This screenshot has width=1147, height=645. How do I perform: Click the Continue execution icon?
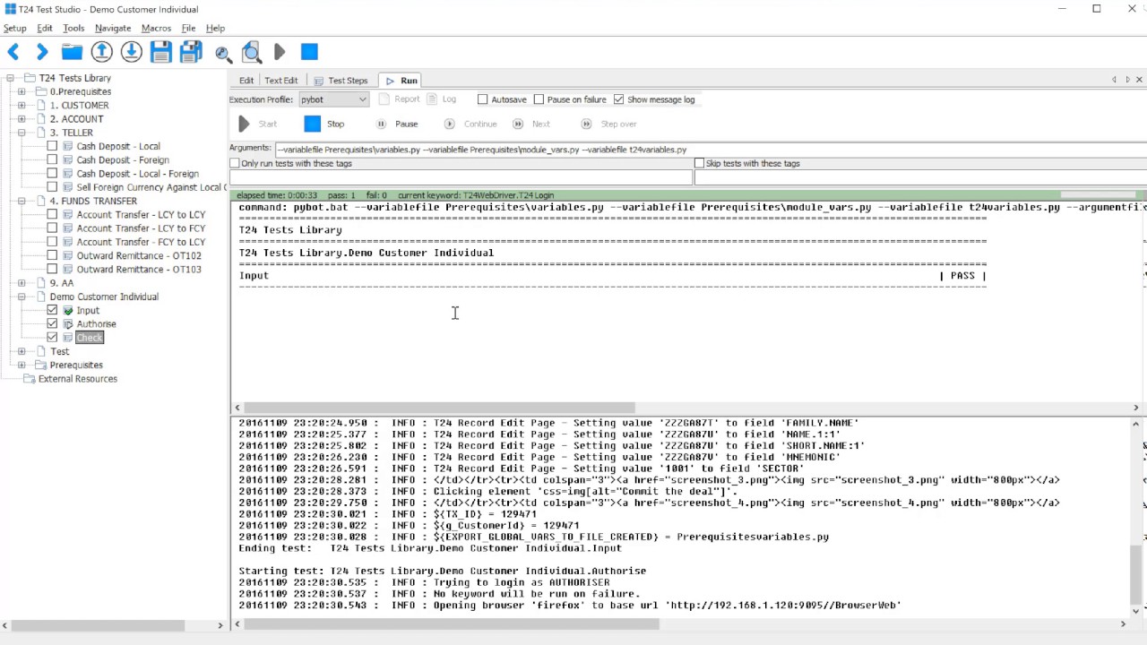click(x=450, y=125)
